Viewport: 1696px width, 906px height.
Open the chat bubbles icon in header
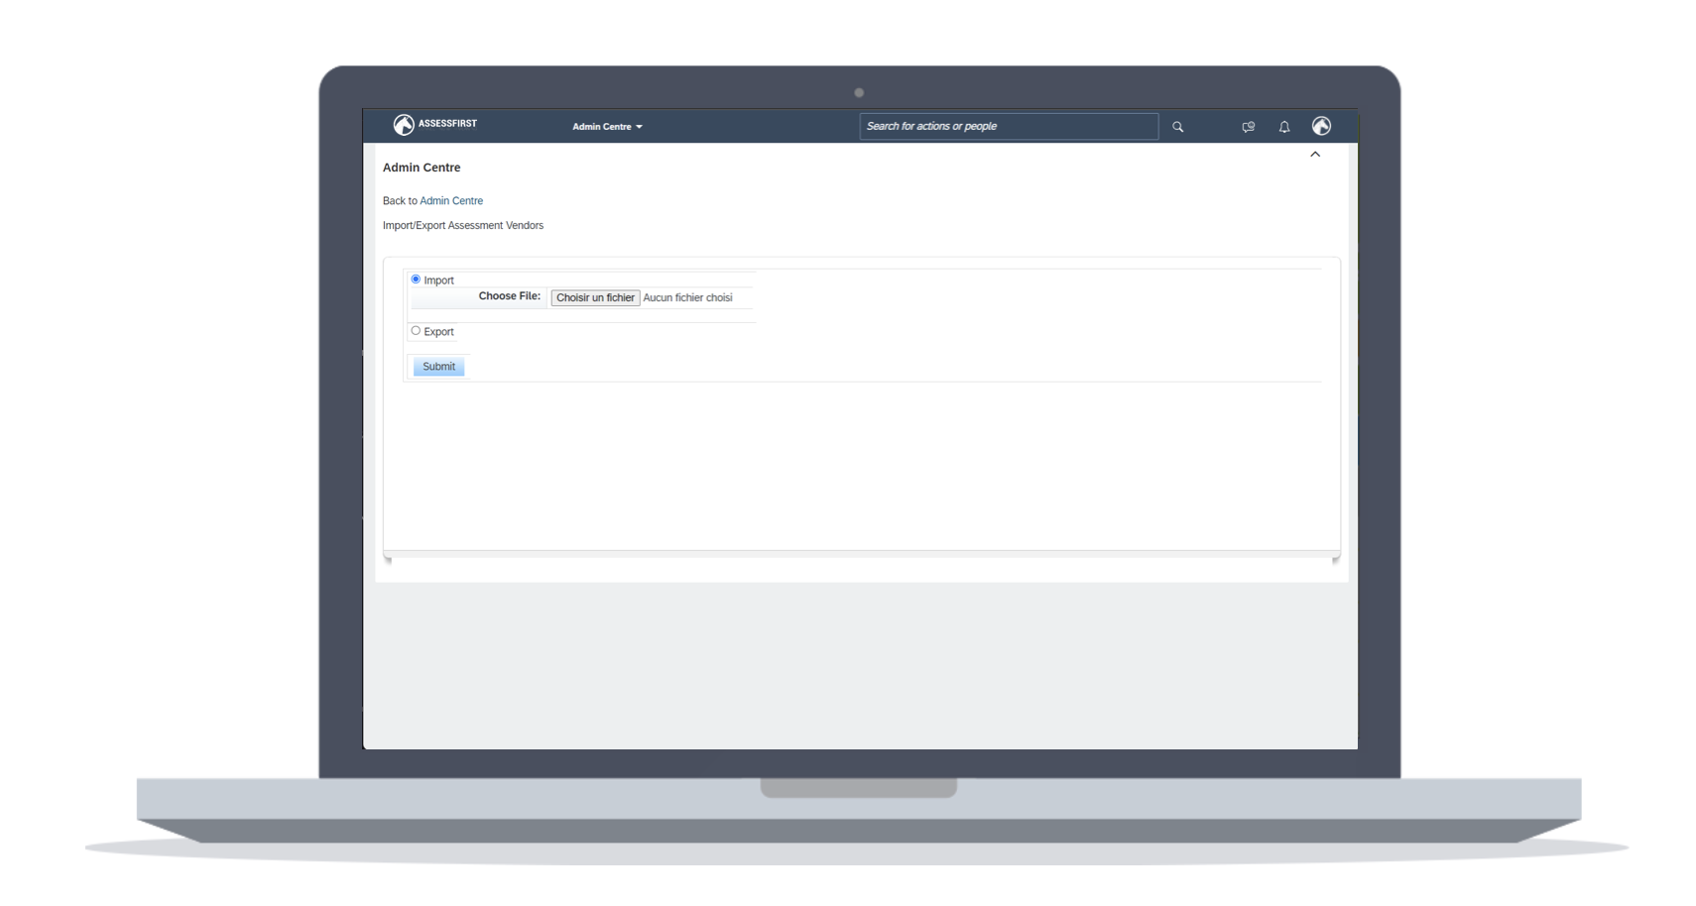click(x=1248, y=127)
